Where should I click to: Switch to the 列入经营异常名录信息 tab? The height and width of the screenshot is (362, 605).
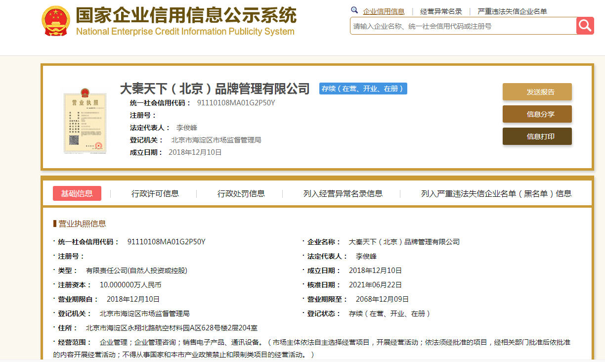tap(343, 193)
